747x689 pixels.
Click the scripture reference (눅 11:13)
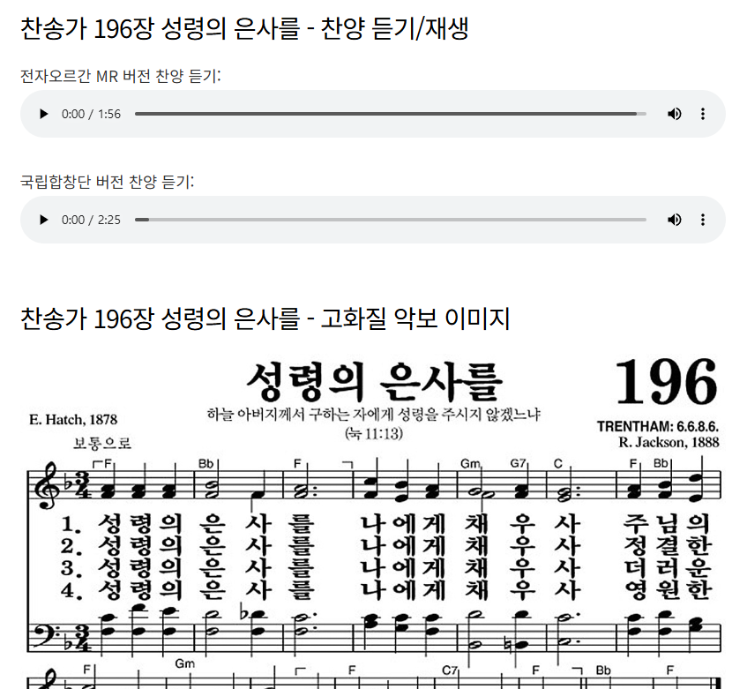pos(374,434)
